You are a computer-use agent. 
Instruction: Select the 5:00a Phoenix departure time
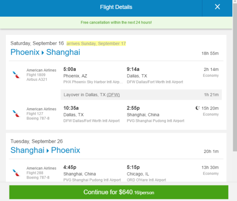coord(69,69)
